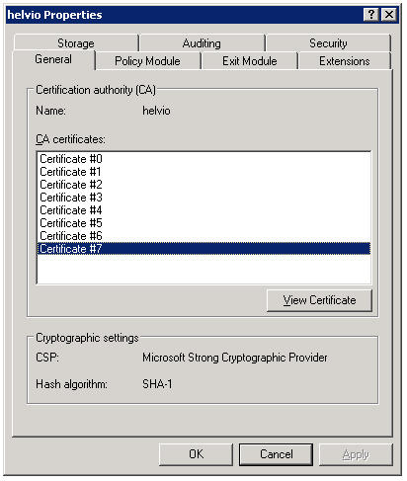Click the View Certificate button
Image resolution: width=407 pixels, height=481 pixels.
(x=319, y=300)
